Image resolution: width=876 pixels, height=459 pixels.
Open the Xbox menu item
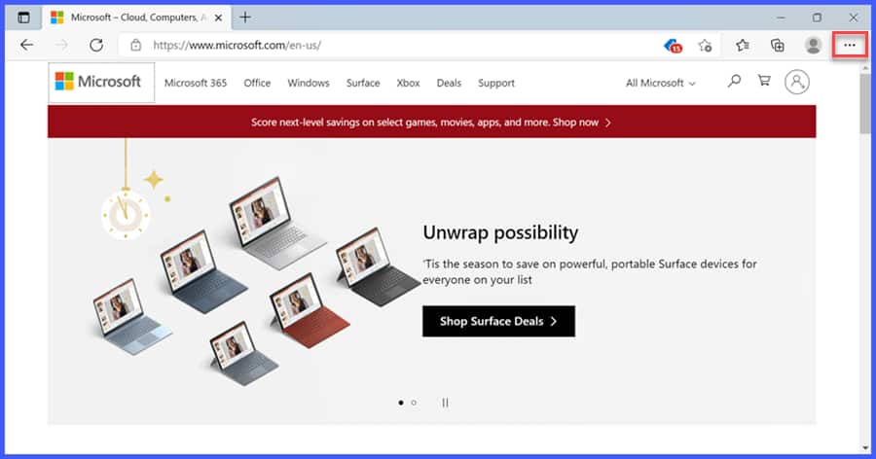pyautogui.click(x=408, y=84)
